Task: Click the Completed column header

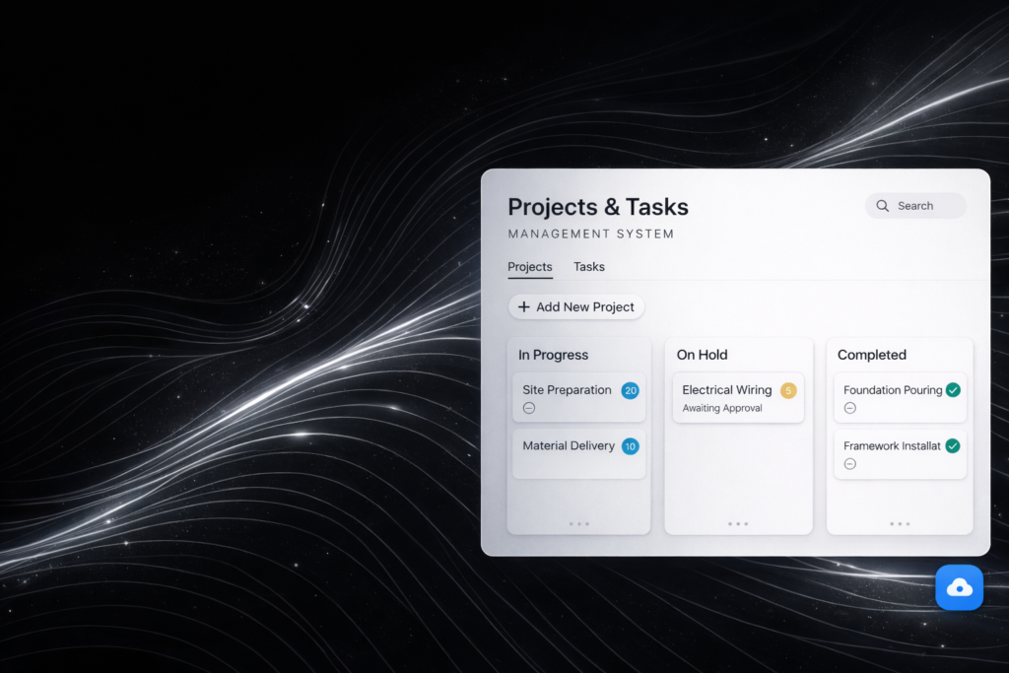Action: (872, 355)
